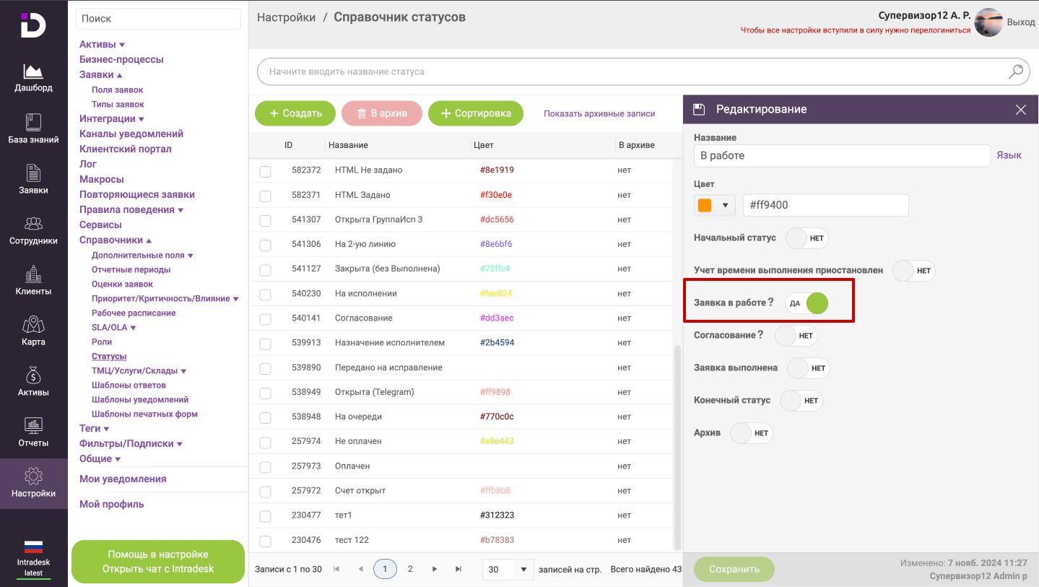Disable the 'Заявка в работе' toggle
The height and width of the screenshot is (587, 1039).
point(807,303)
